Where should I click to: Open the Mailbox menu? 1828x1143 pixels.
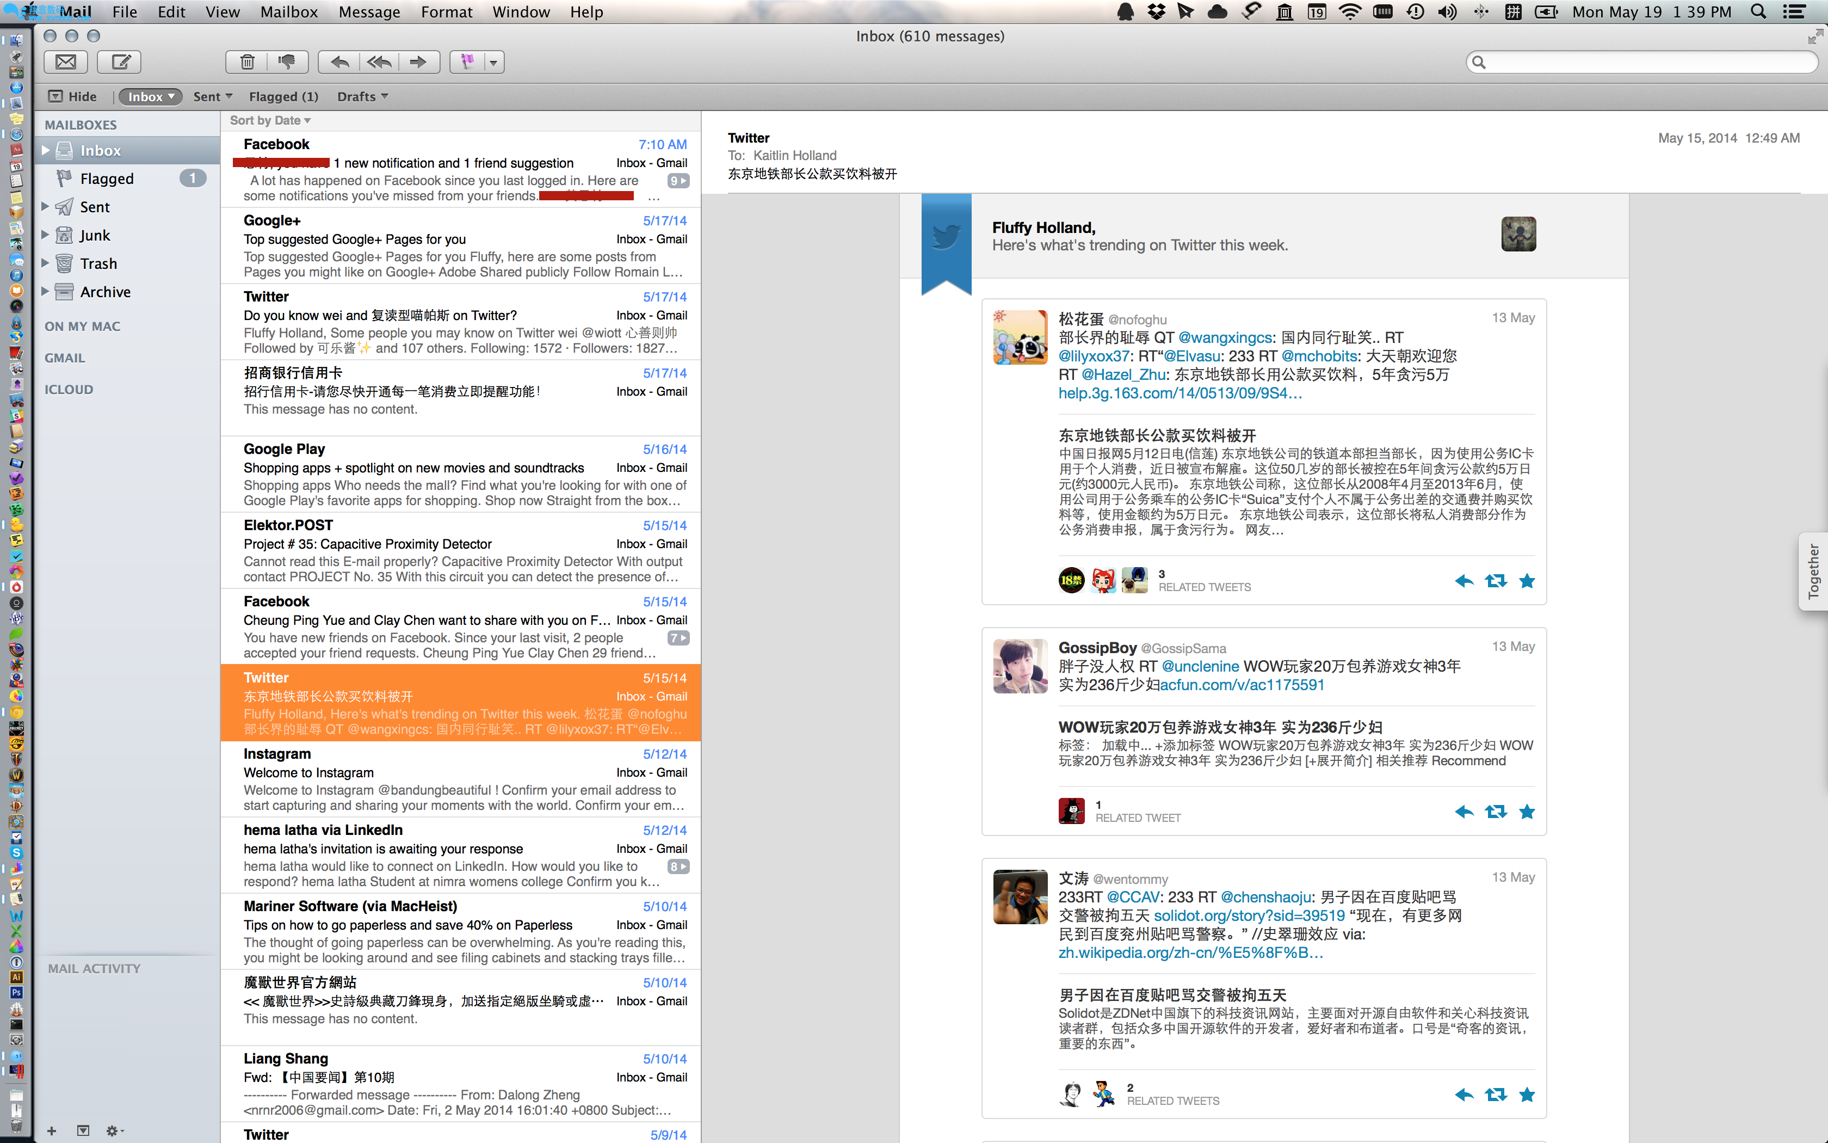click(288, 12)
